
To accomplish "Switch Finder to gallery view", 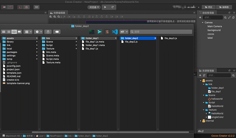I will (19, 32).
